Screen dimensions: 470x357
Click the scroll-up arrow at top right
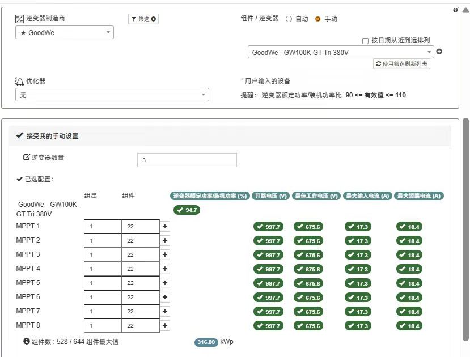465,10
